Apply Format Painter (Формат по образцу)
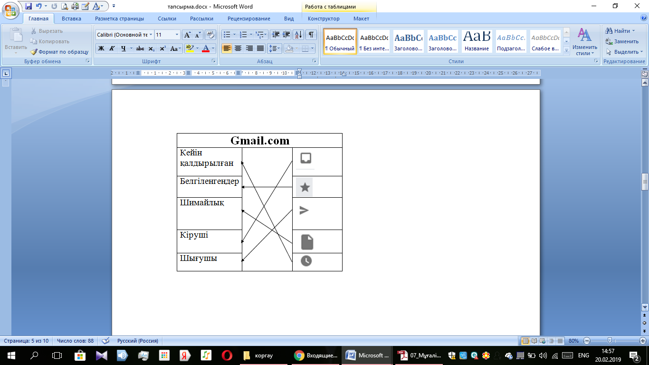 [x=60, y=52]
